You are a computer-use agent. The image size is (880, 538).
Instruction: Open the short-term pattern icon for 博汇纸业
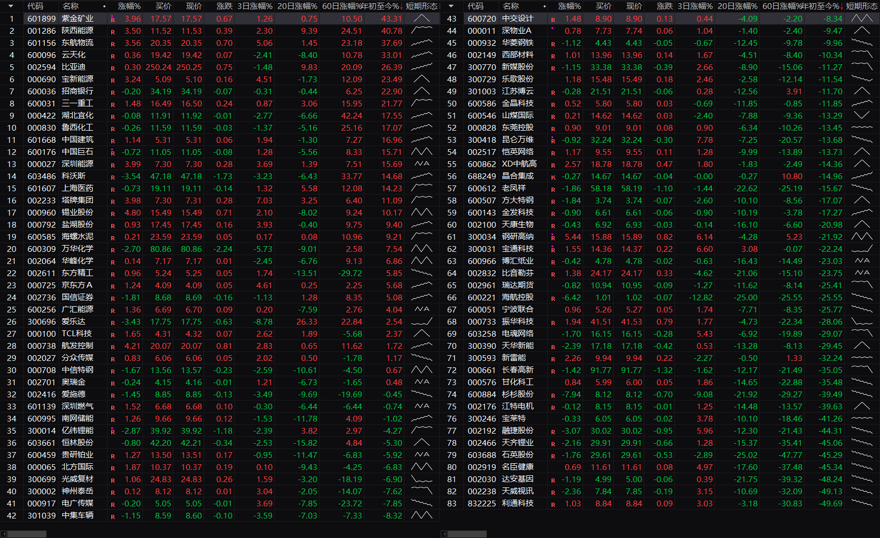click(x=862, y=261)
